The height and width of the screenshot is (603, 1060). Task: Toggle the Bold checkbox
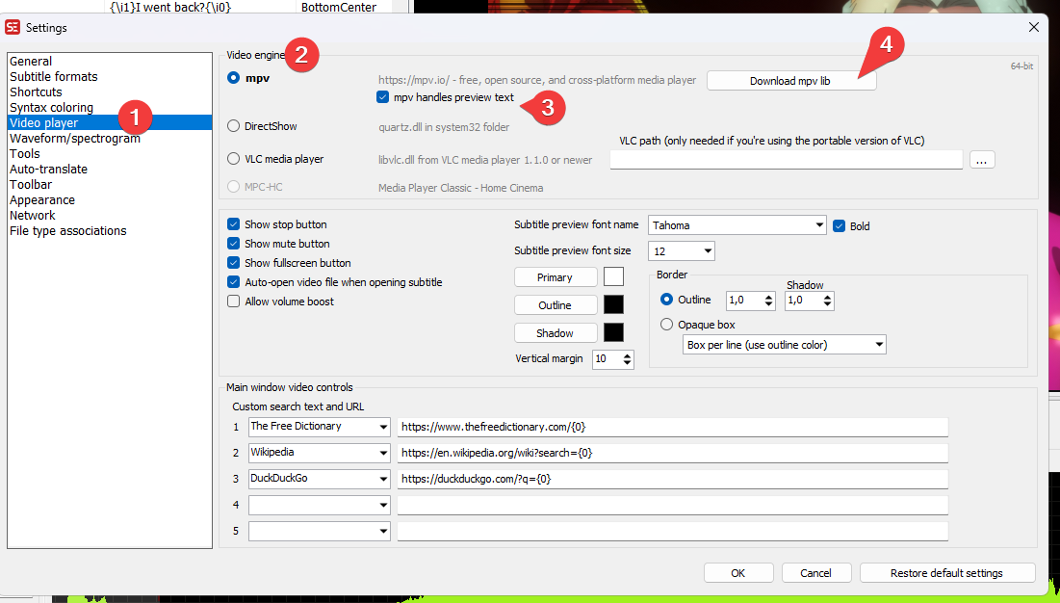(x=839, y=226)
